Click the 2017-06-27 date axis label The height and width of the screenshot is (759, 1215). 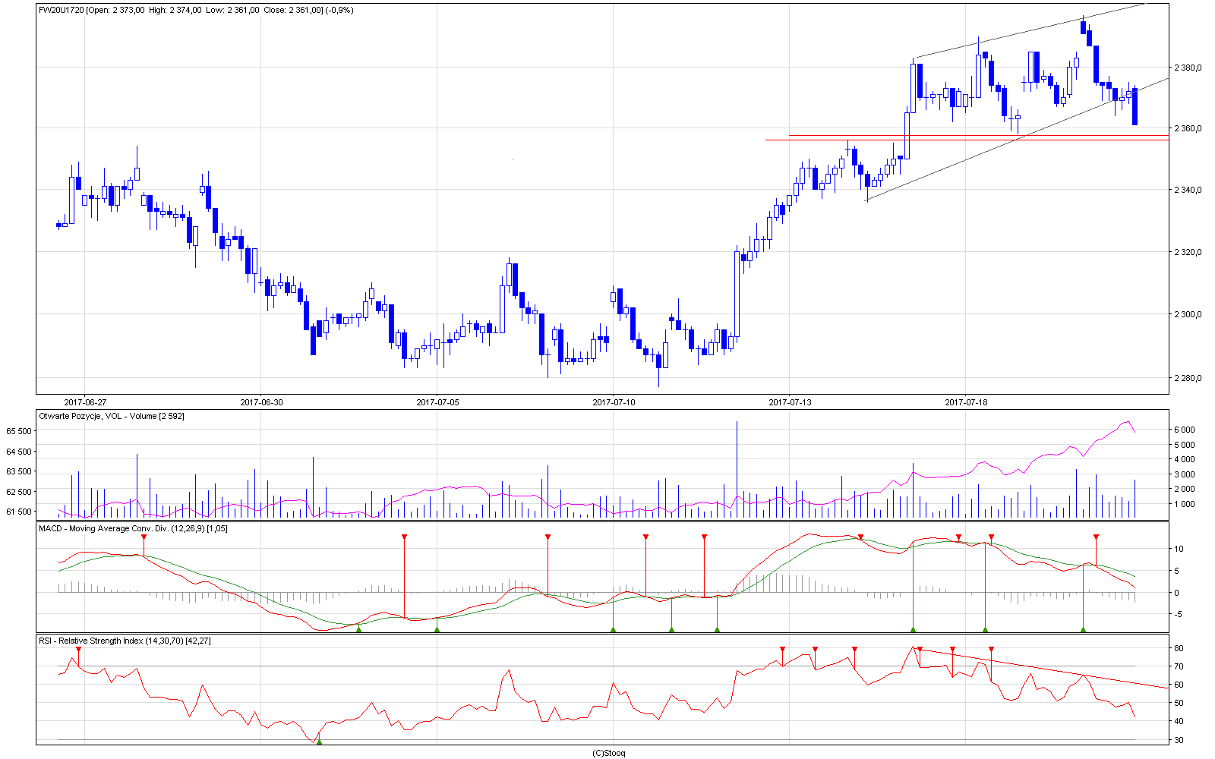(85, 402)
